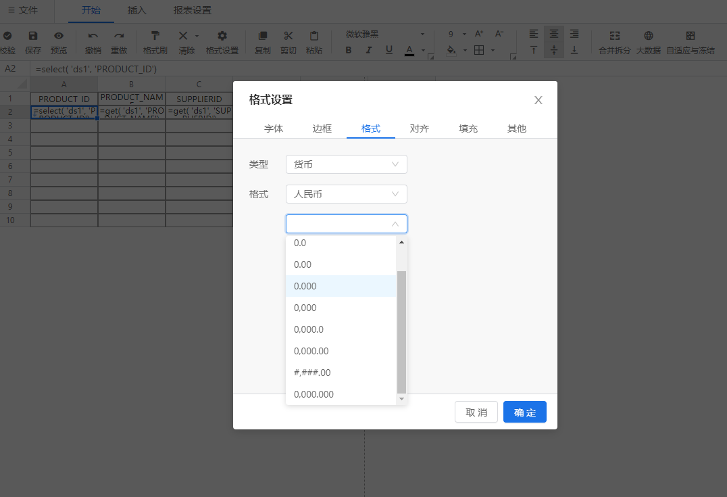The height and width of the screenshot is (497, 727).
Task: Open the 报表设置 ribbon tab
Action: [193, 10]
